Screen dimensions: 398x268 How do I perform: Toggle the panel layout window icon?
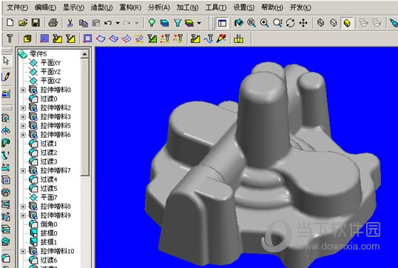[222, 23]
